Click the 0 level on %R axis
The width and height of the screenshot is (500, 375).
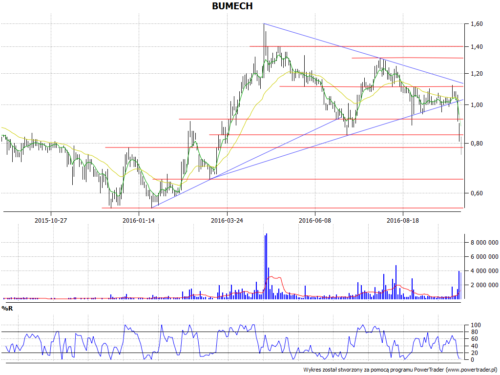[x=472, y=360]
